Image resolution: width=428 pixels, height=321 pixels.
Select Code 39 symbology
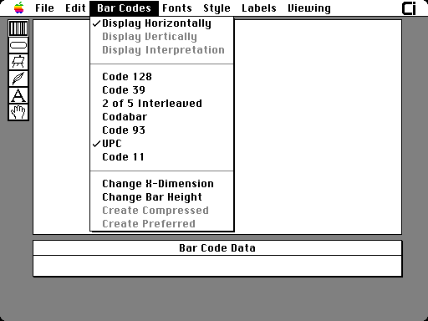click(x=161, y=90)
